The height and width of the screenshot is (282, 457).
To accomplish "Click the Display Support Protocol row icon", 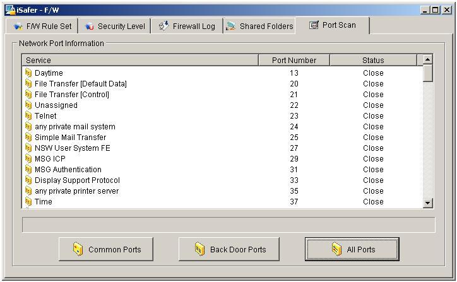I will tap(28, 180).
